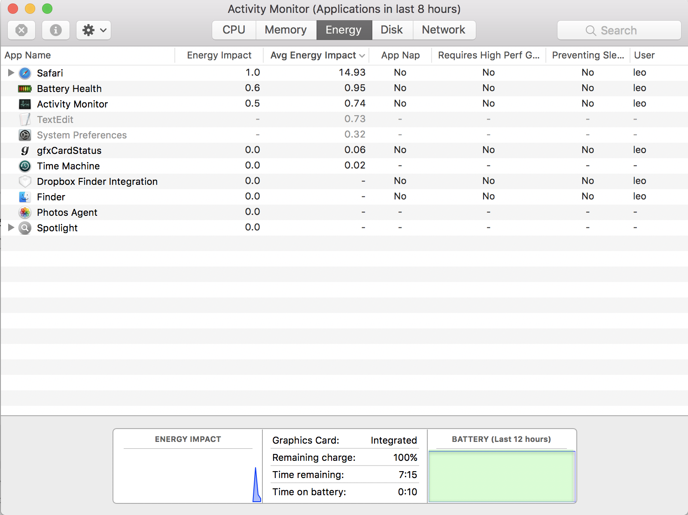Image resolution: width=688 pixels, height=515 pixels.
Task: Switch to the CPU tab
Action: [234, 30]
